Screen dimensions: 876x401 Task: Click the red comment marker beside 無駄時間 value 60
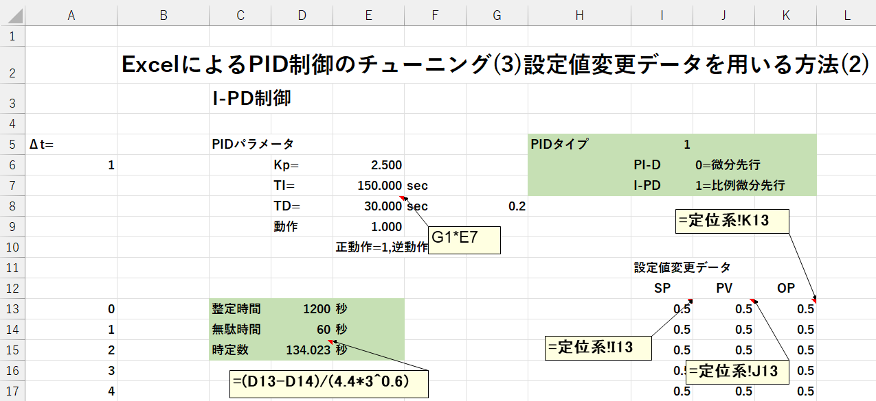[331, 340]
